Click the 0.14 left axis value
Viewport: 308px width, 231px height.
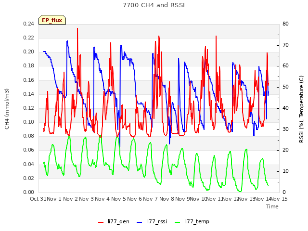pyautogui.click(x=28, y=94)
